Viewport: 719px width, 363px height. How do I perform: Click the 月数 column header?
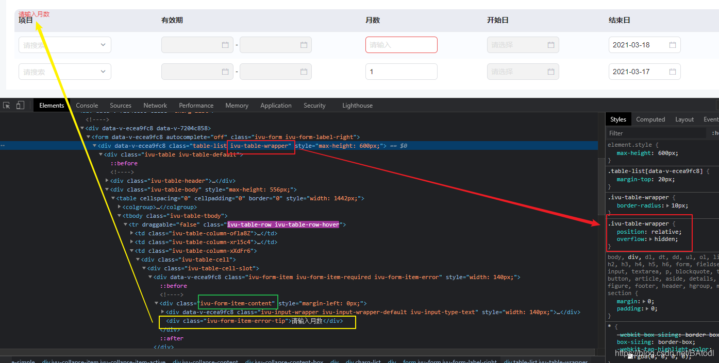(373, 20)
